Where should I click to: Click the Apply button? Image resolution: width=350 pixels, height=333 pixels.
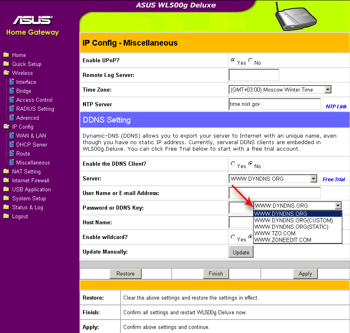[x=305, y=274]
